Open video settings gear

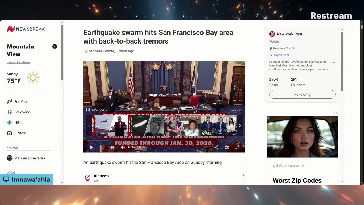pyautogui.click(x=227, y=147)
